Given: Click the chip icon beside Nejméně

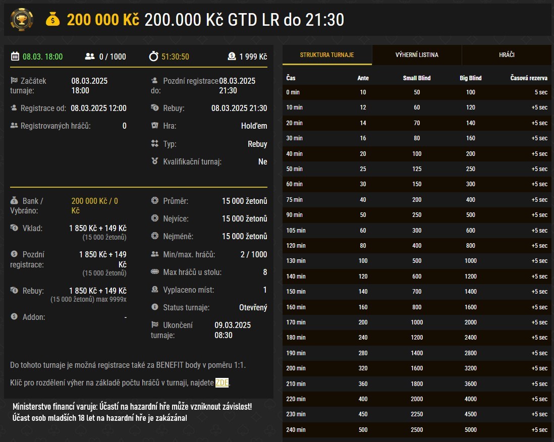Looking at the screenshot, I should point(155,236).
